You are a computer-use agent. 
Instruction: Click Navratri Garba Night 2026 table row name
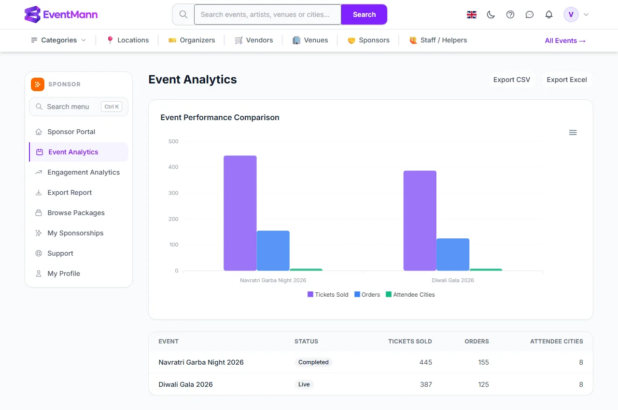point(201,362)
